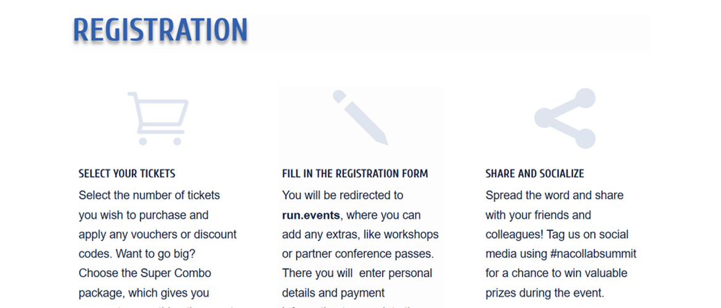Click the share icon above Share and Socialize
The height and width of the screenshot is (308, 721).
click(x=565, y=118)
